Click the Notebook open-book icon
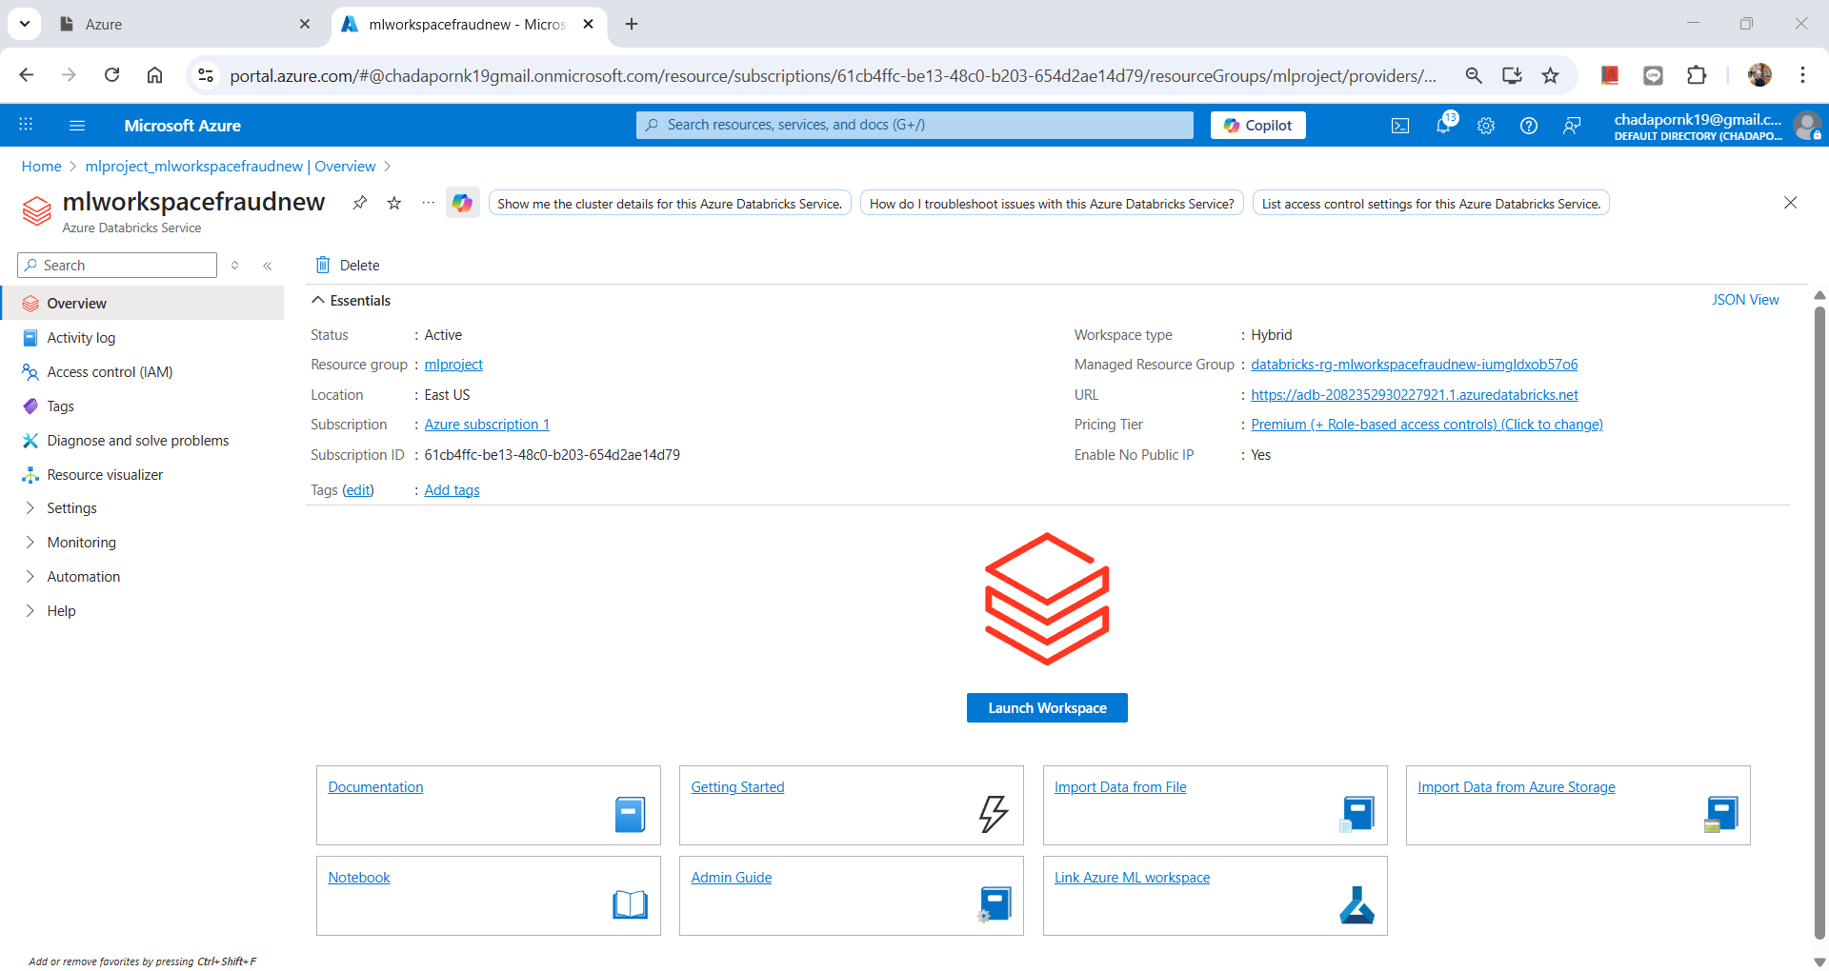The width and height of the screenshot is (1829, 971). (x=630, y=904)
